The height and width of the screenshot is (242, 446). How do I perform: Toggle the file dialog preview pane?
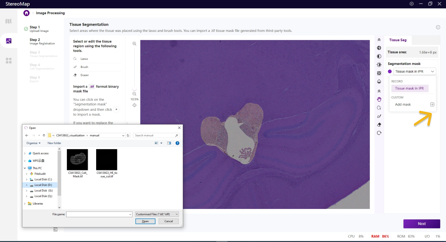[169, 143]
